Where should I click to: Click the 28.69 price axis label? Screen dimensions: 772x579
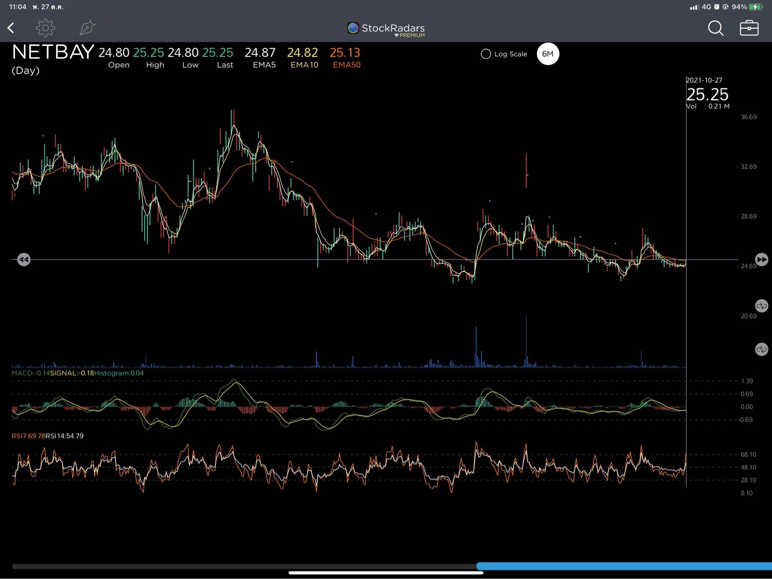point(748,216)
